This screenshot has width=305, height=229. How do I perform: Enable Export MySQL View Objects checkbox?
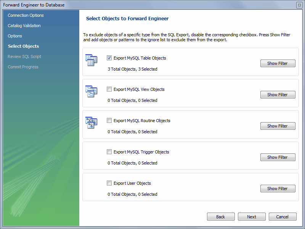pyautogui.click(x=109, y=89)
